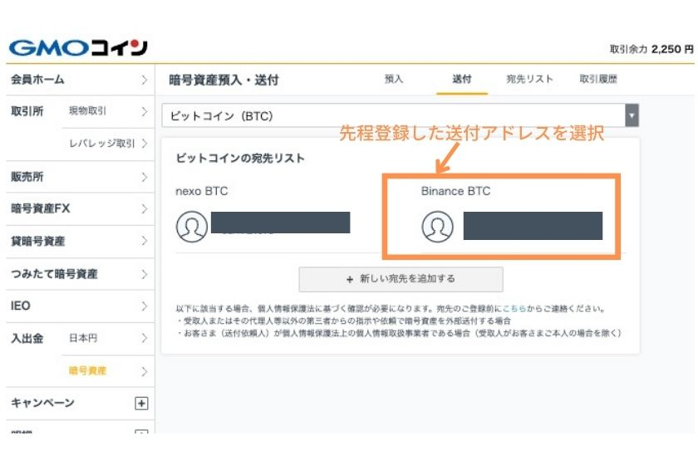Switch to the 取引履歴 tab
Image resolution: width=698 pixels, height=465 pixels.
click(597, 79)
